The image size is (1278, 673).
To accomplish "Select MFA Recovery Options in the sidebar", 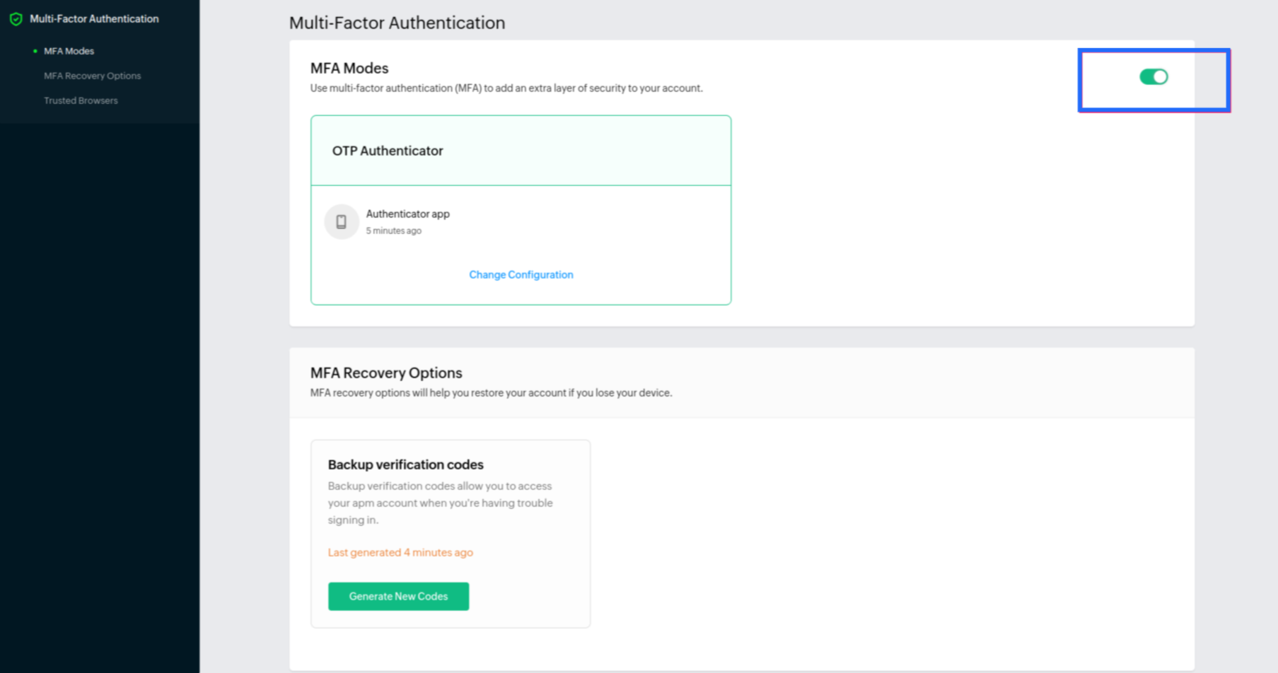I will click(x=93, y=76).
